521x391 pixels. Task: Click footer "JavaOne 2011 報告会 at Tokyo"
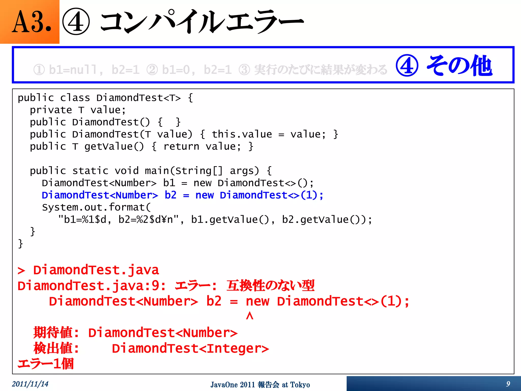click(260, 385)
